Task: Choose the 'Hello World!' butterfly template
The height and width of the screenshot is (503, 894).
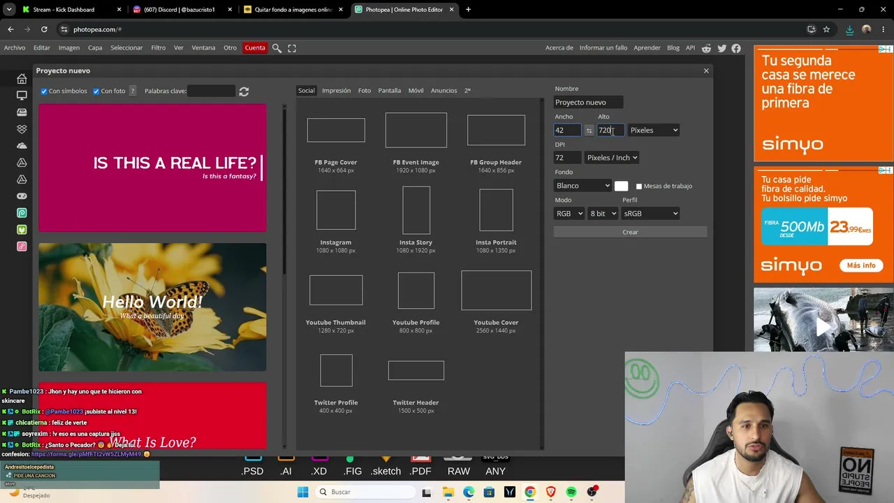Action: coord(152,307)
